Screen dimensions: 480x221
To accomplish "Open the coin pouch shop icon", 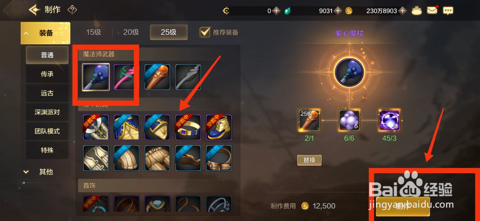I will click(x=416, y=11).
